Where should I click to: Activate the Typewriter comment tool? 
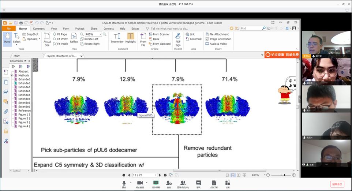pyautogui.click(x=117, y=38)
